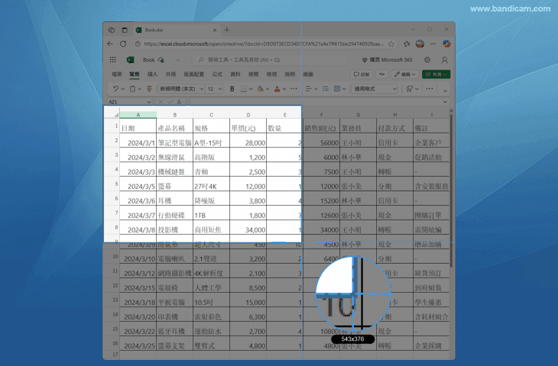Click the cell styles icon right of number format
The image size is (558, 366).
(x=410, y=88)
